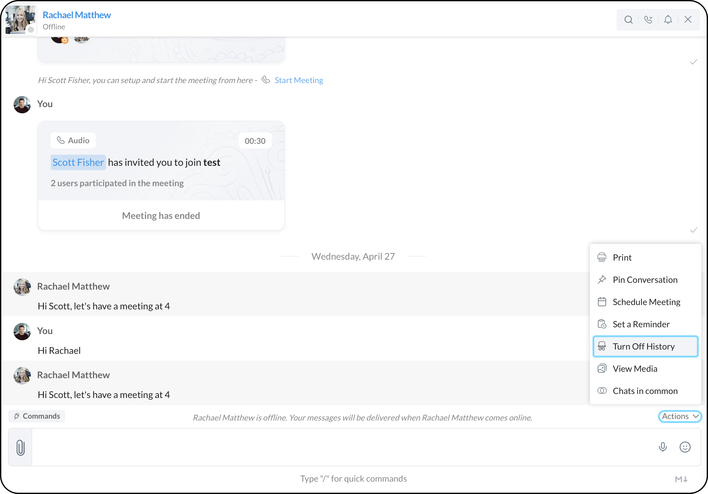This screenshot has width=708, height=494.
Task: Click the Start Meeting link
Action: [298, 80]
